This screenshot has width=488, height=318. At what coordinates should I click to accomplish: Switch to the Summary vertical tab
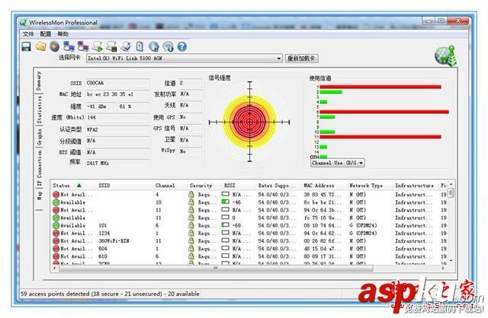[39, 81]
